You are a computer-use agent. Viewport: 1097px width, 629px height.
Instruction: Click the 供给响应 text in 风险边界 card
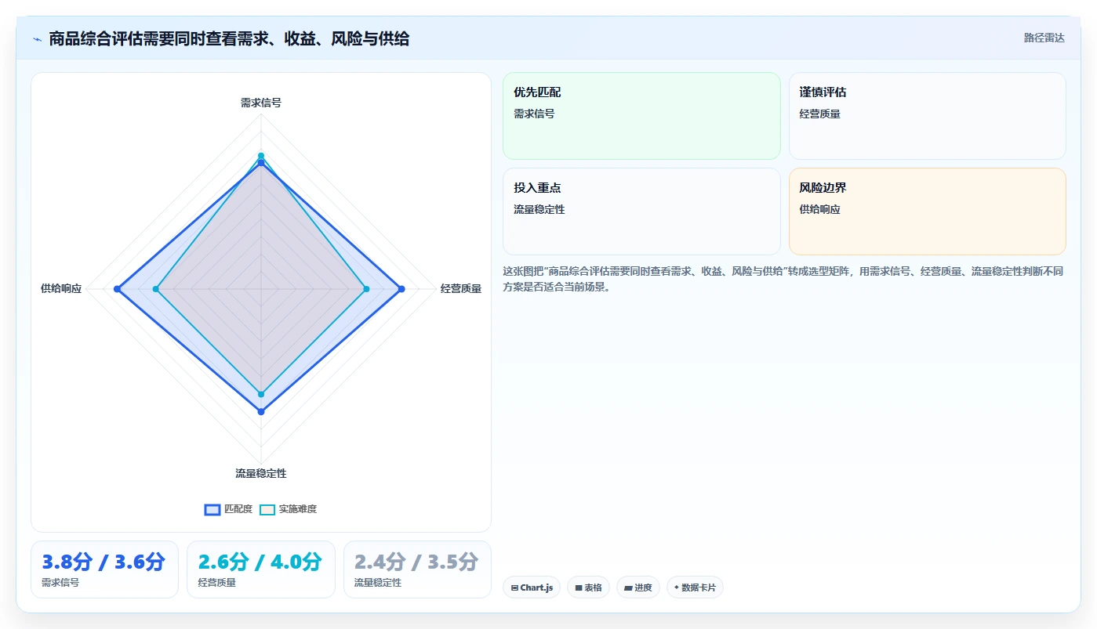tap(819, 210)
